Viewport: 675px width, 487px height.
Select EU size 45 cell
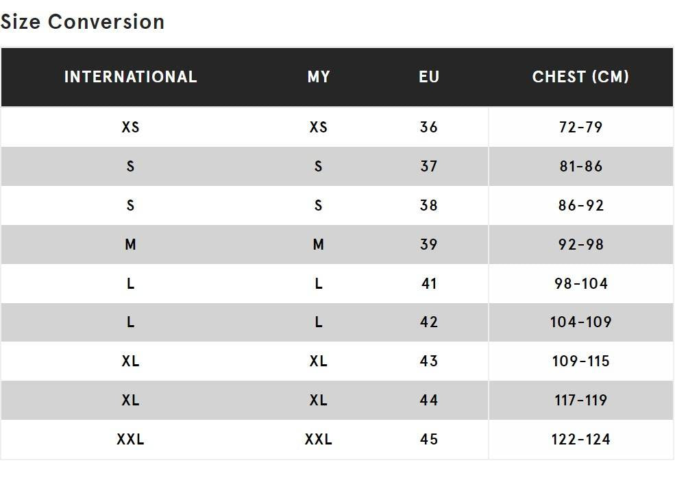click(x=429, y=440)
